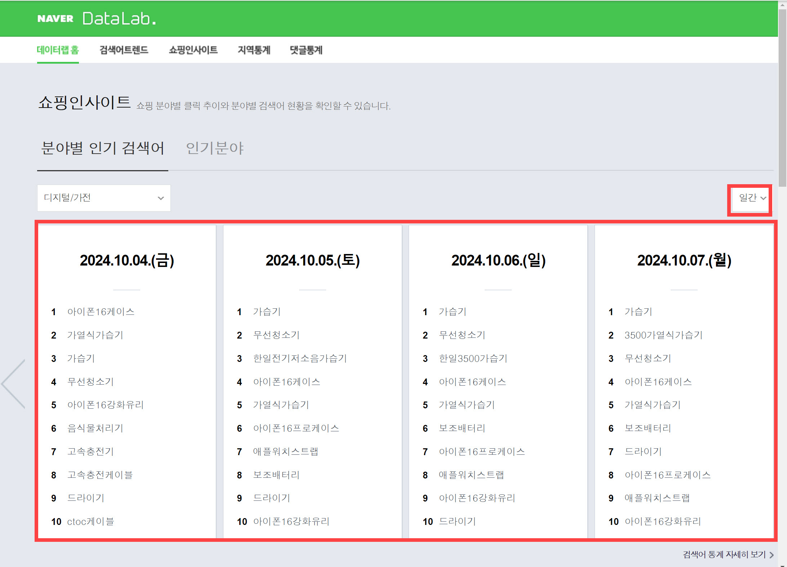Open the 댓글통계 menu item
Image resolution: width=787 pixels, height=567 pixels.
click(x=306, y=50)
